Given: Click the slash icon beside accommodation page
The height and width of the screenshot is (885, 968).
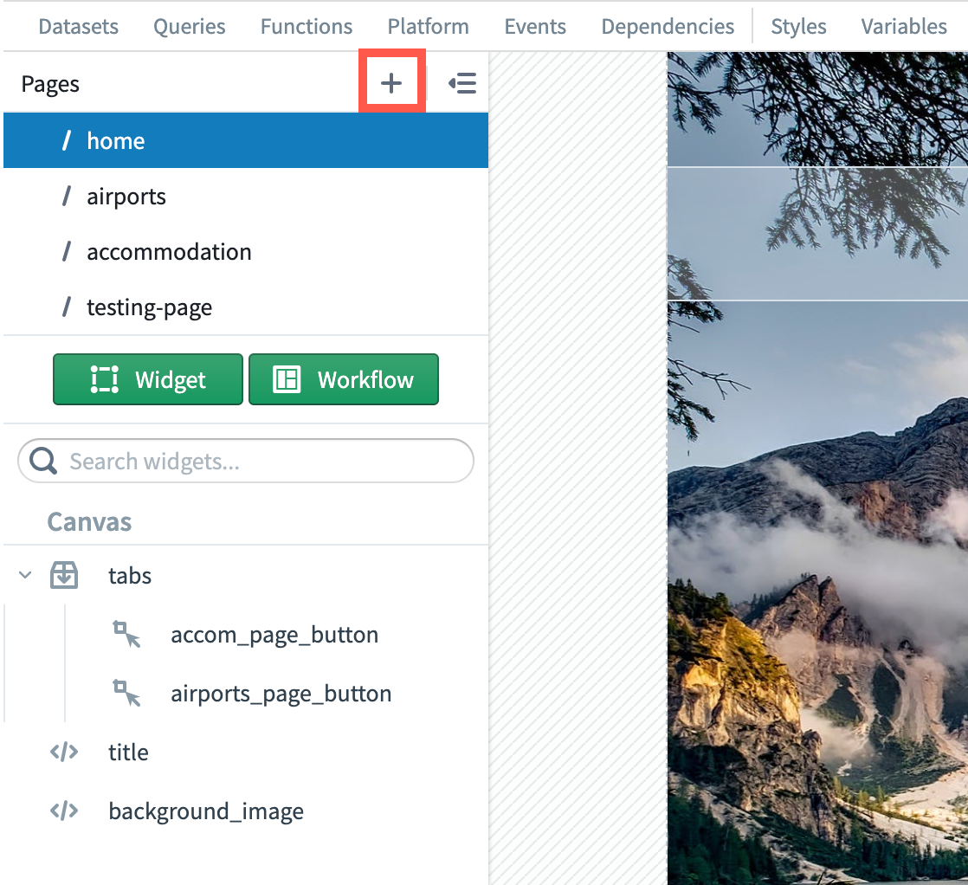Looking at the screenshot, I should [67, 251].
